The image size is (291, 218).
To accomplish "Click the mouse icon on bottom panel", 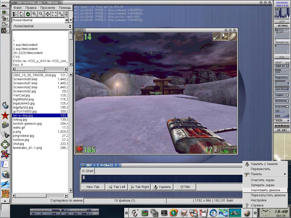I will (x=247, y=213).
